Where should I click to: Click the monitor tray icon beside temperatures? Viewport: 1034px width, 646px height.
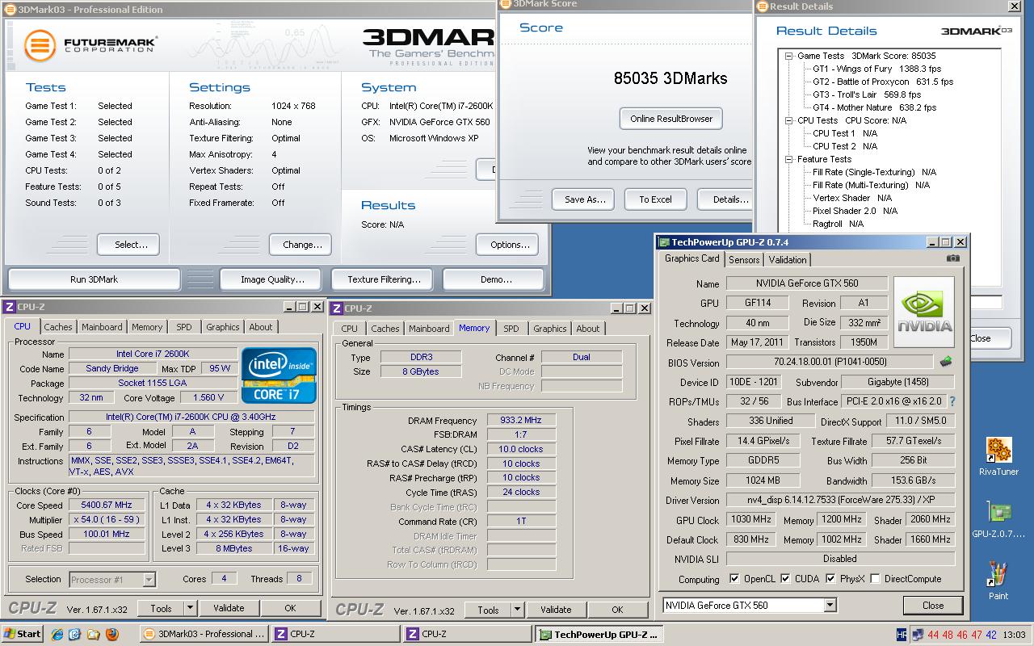click(x=917, y=635)
